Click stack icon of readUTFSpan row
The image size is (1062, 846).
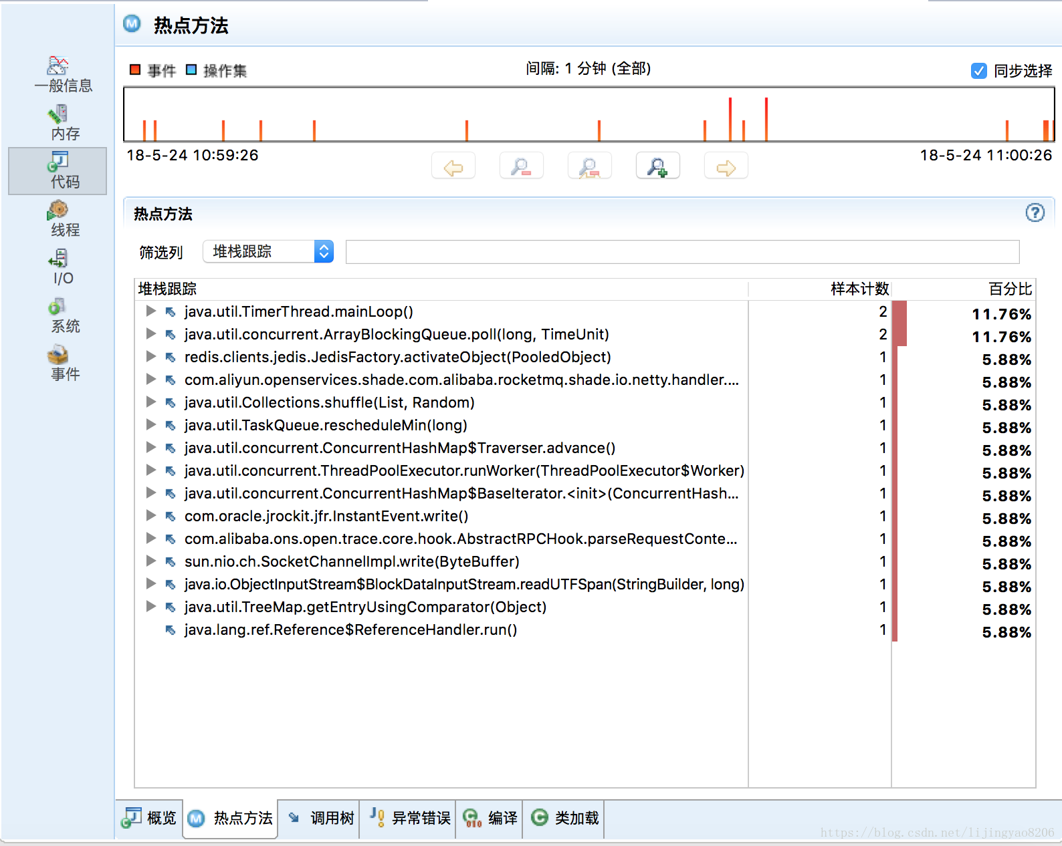pyautogui.click(x=171, y=584)
